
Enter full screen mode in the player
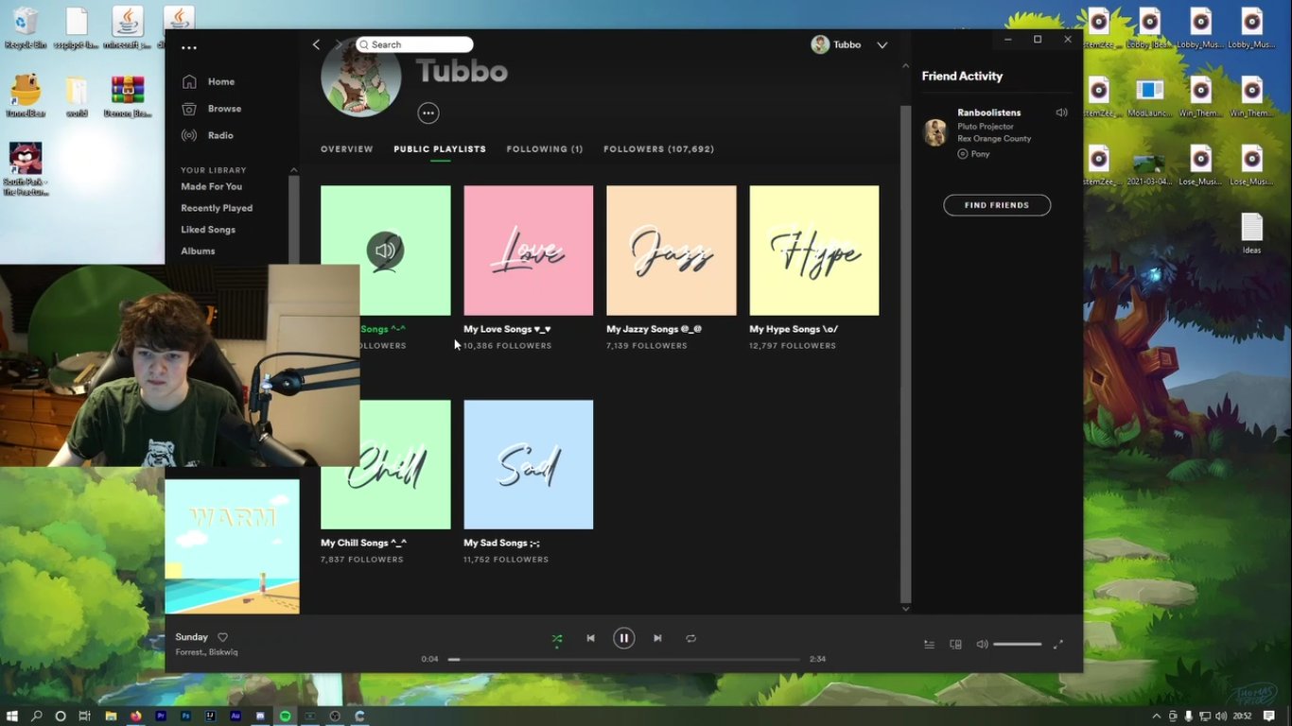click(x=1057, y=645)
